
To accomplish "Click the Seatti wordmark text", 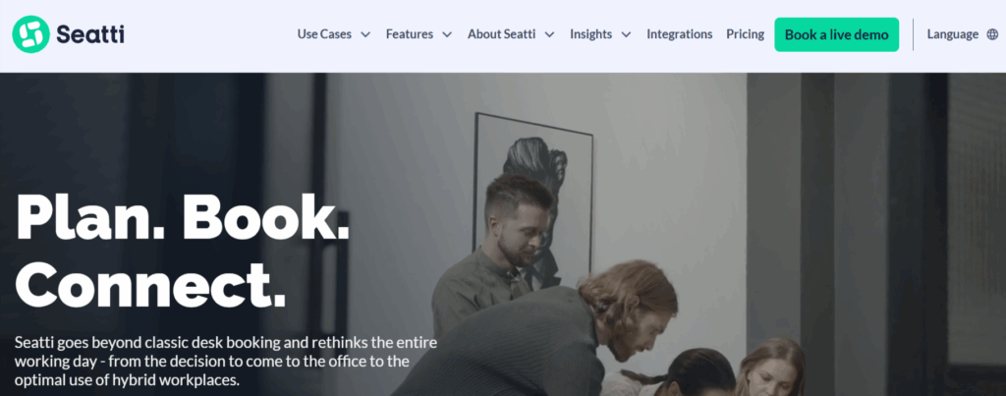I will (90, 34).
